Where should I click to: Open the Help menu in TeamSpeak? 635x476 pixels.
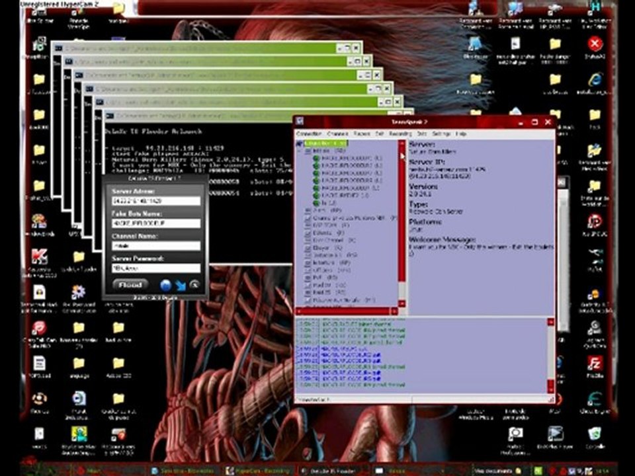[x=461, y=134]
